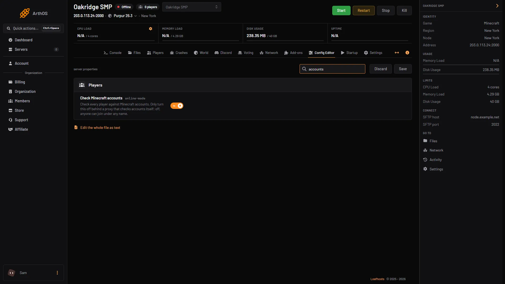505x284 pixels.
Task: Focus the config search field containing accounts
Action: pos(332,69)
